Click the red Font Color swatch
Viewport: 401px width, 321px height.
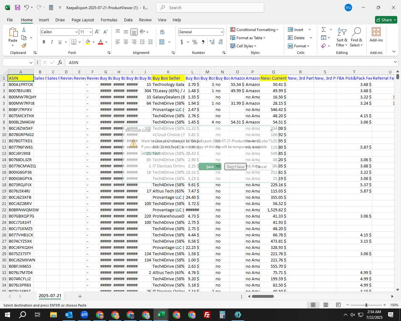tap(101, 42)
